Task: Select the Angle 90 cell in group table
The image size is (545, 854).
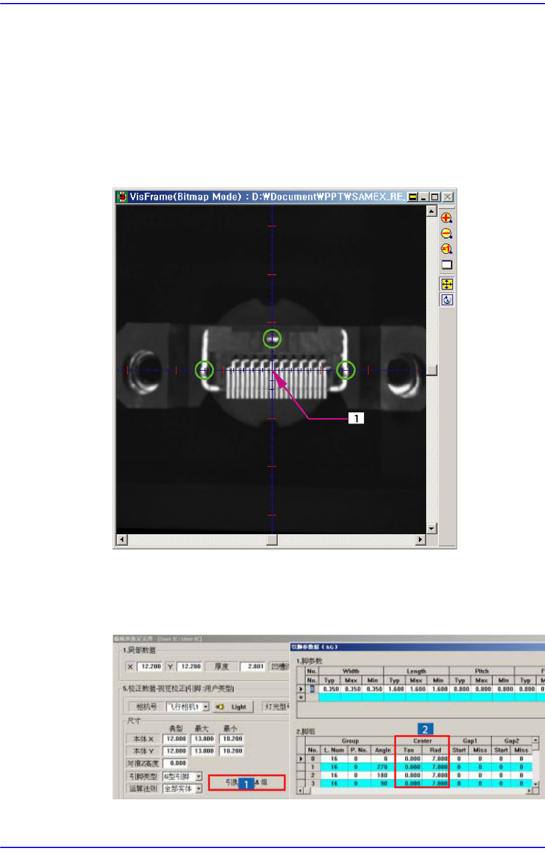Action: pos(382,784)
